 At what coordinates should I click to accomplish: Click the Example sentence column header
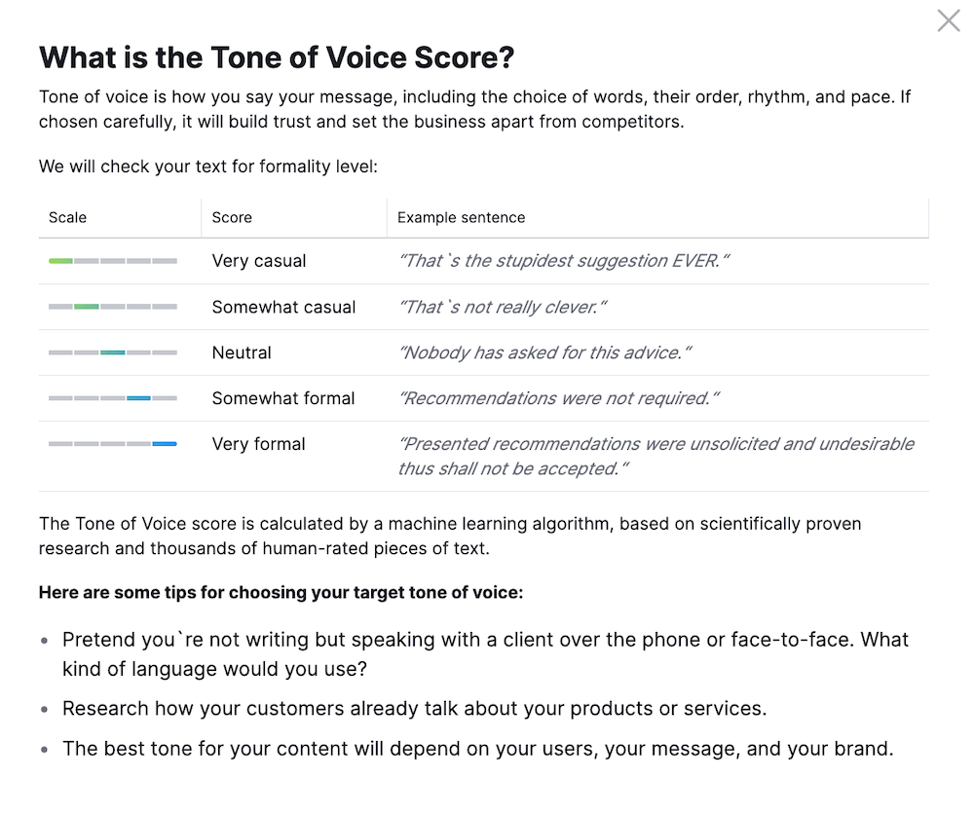[461, 217]
